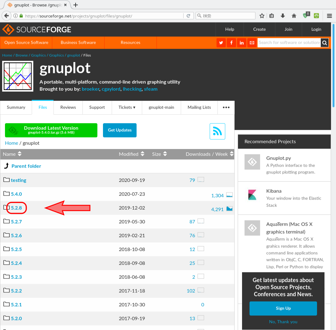Open the Mailing Lists tab
Viewport: 336px width, 330px height.
coord(199,107)
